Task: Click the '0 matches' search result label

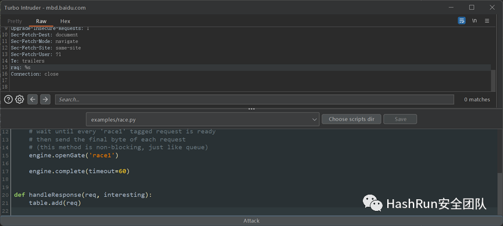Action: 477,99
